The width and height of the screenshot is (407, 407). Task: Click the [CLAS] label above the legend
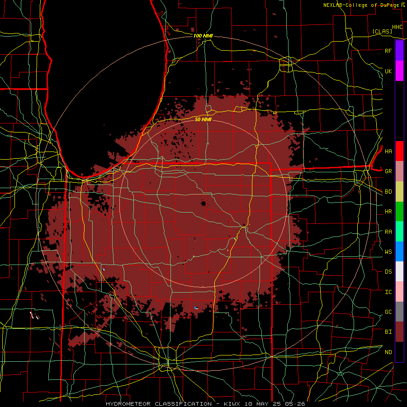click(382, 31)
